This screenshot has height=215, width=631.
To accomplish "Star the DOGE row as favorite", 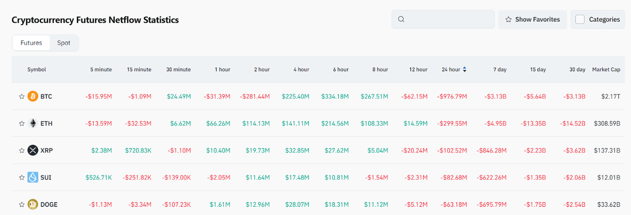I will click(21, 204).
